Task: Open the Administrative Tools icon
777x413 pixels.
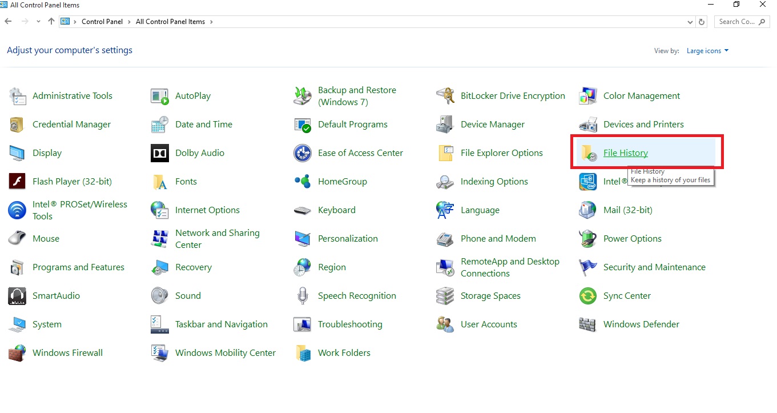Action: [18, 96]
